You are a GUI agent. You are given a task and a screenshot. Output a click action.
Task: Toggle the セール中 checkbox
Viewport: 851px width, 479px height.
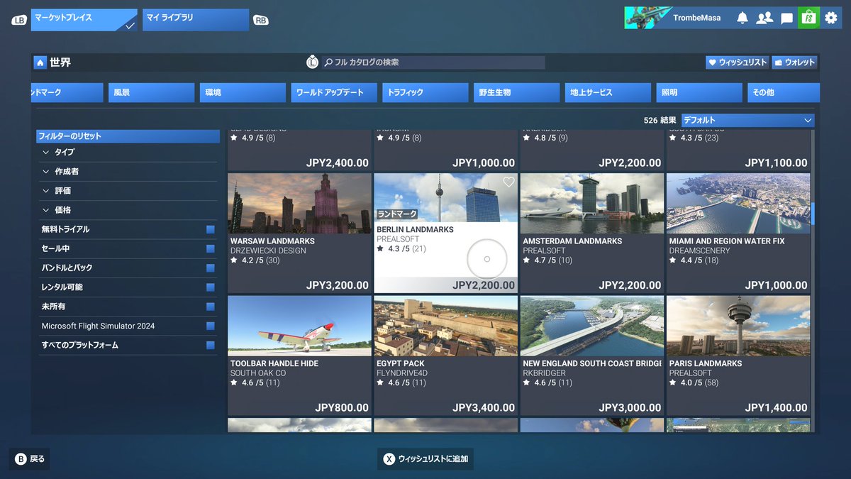pyautogui.click(x=211, y=248)
